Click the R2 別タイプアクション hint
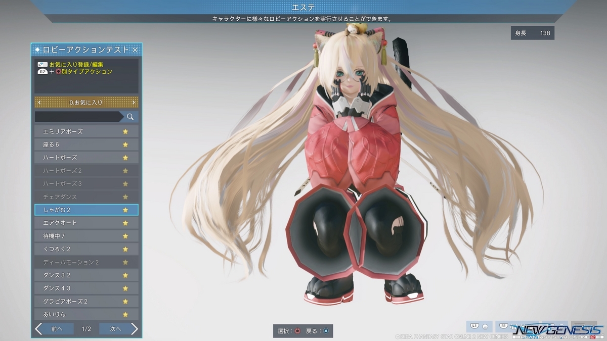Screen dimensions: 607x341 click(75, 72)
